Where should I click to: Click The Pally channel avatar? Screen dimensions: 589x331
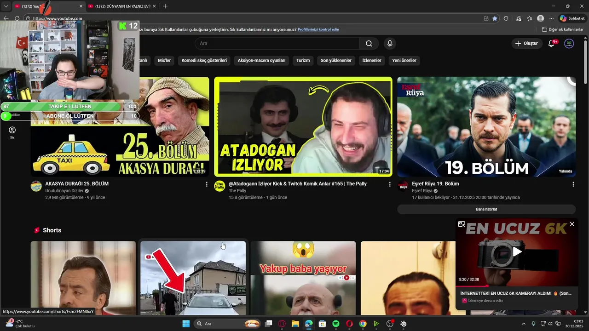220,186
